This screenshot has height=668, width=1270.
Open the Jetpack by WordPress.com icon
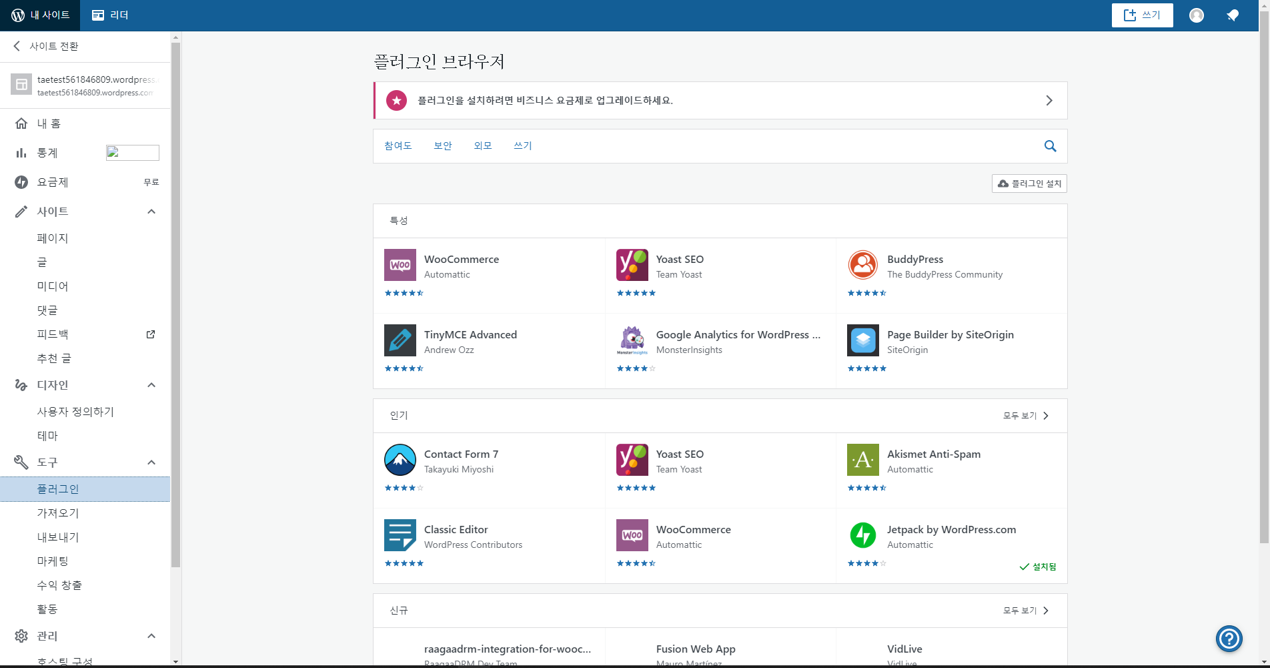coord(863,535)
